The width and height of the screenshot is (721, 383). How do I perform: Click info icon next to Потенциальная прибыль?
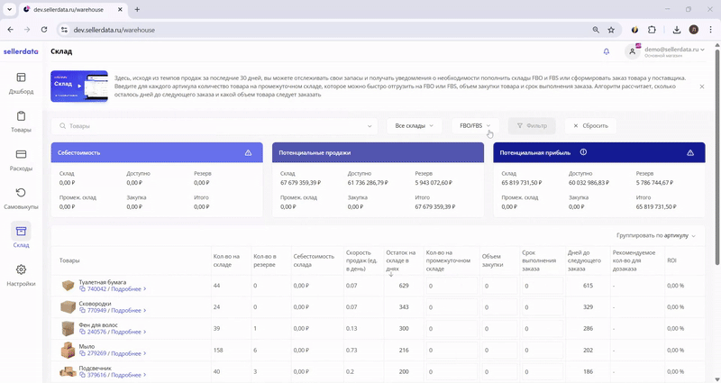(583, 152)
